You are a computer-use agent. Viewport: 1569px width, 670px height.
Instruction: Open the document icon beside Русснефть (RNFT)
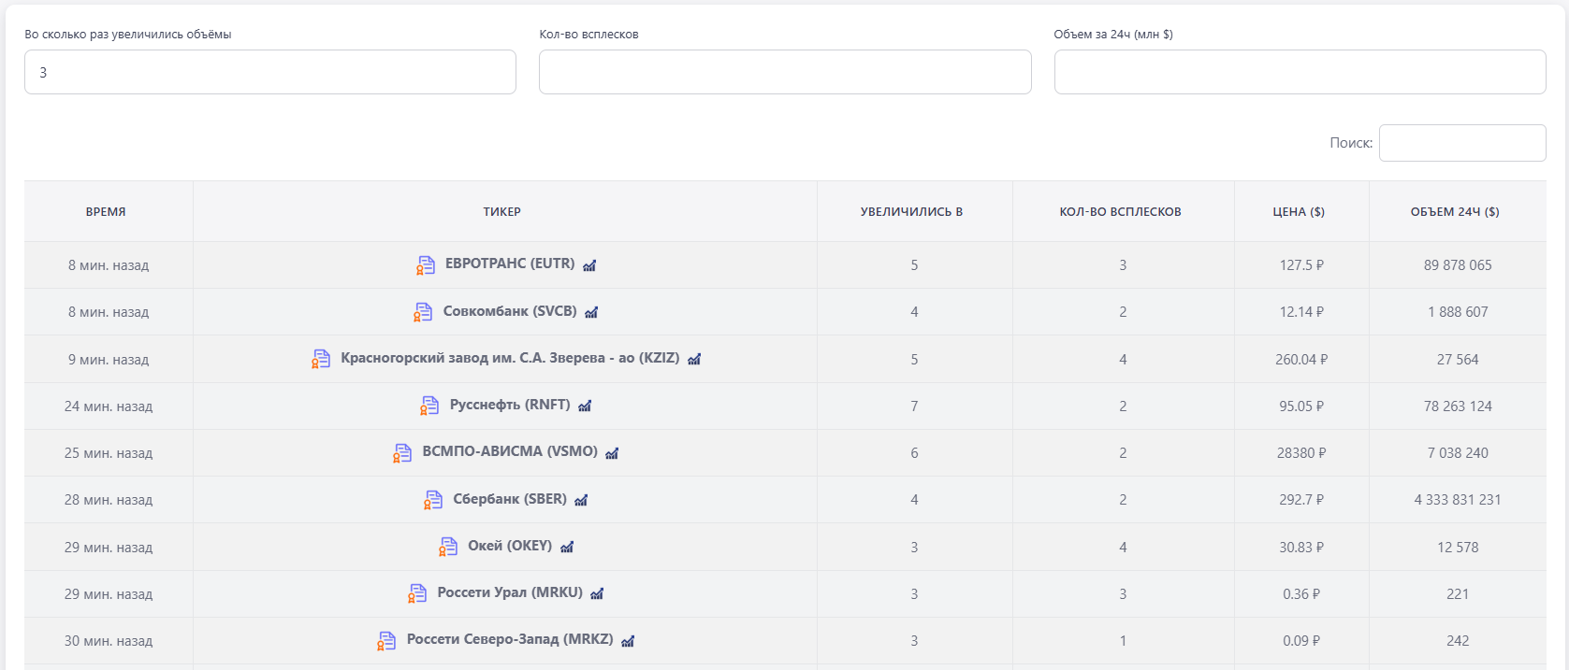[x=429, y=406]
